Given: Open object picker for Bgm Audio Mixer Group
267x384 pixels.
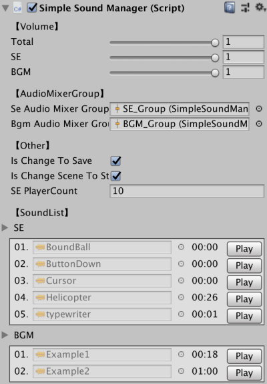Looking at the screenshot, I should [x=259, y=124].
